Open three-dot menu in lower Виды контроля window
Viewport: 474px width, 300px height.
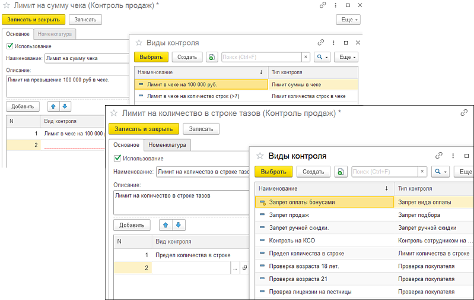pyautogui.click(x=453, y=156)
